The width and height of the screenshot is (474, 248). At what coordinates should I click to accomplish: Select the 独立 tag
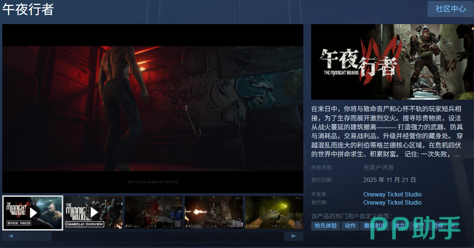(399, 226)
